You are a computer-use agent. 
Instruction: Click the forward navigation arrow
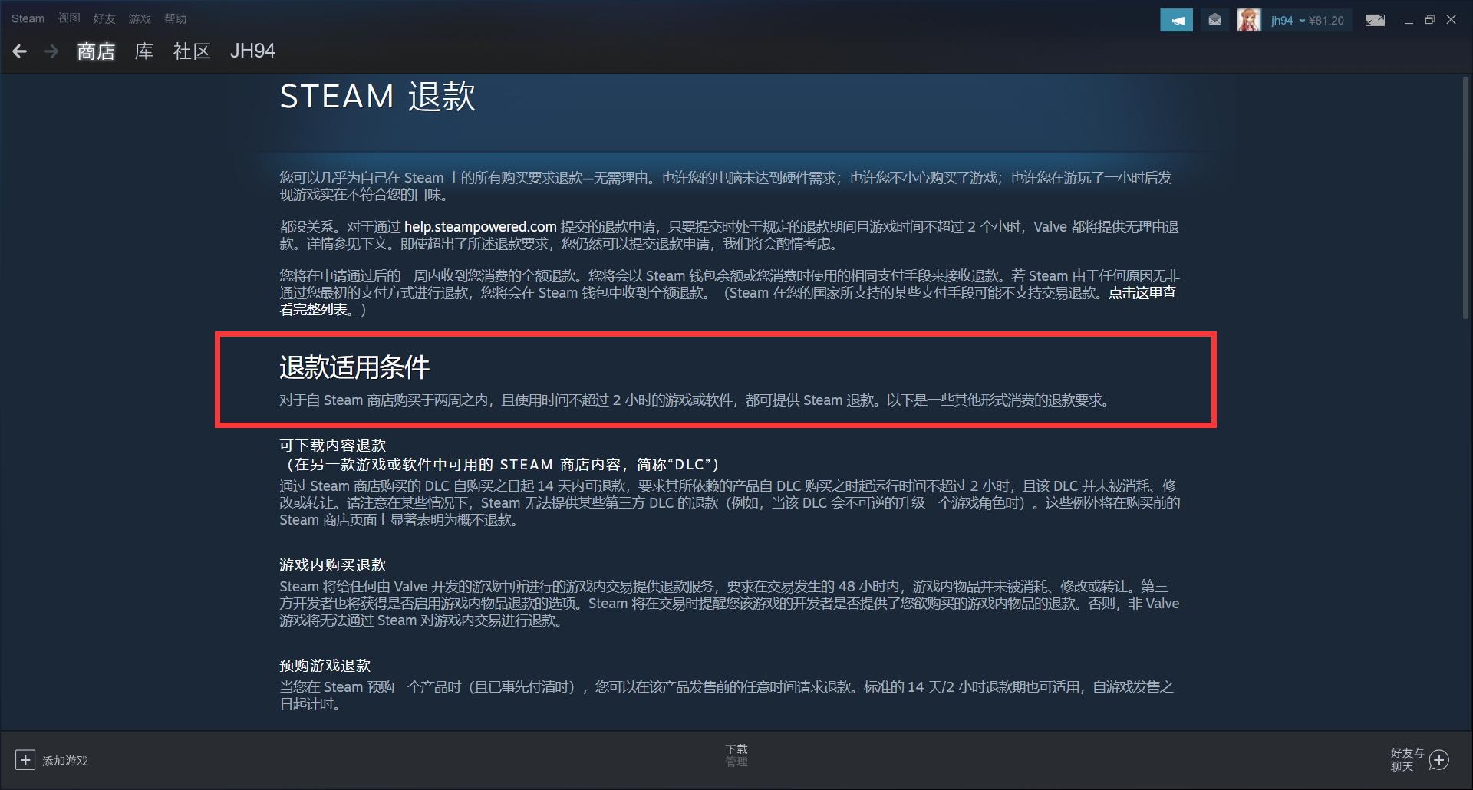(51, 51)
